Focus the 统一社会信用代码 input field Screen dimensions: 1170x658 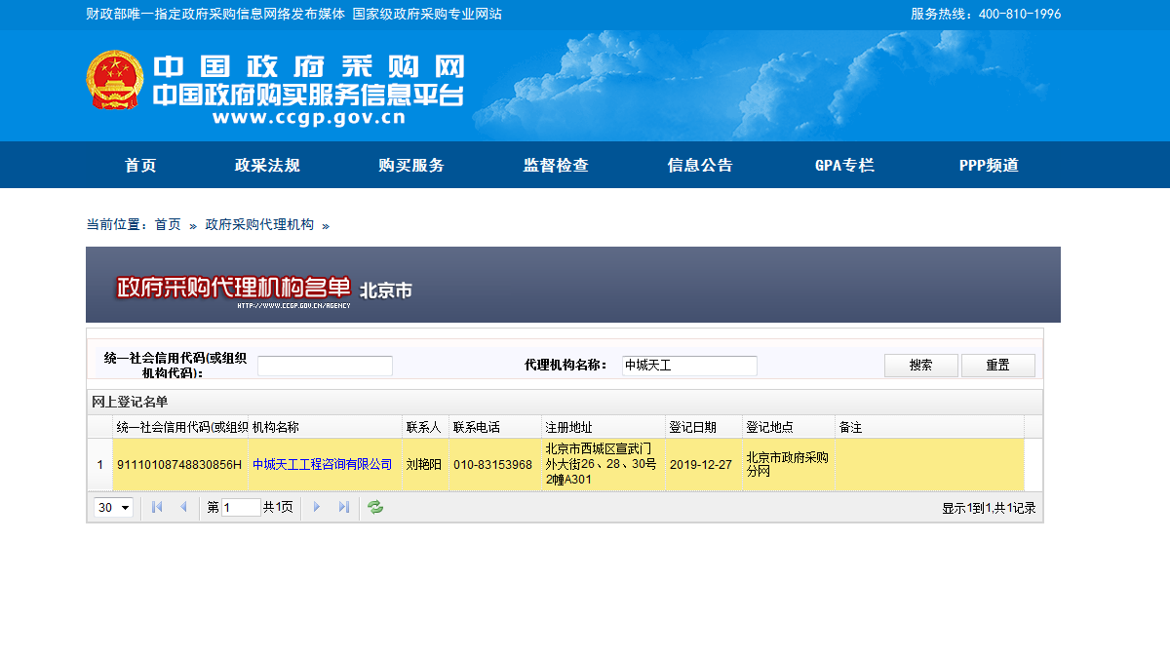[x=325, y=367]
